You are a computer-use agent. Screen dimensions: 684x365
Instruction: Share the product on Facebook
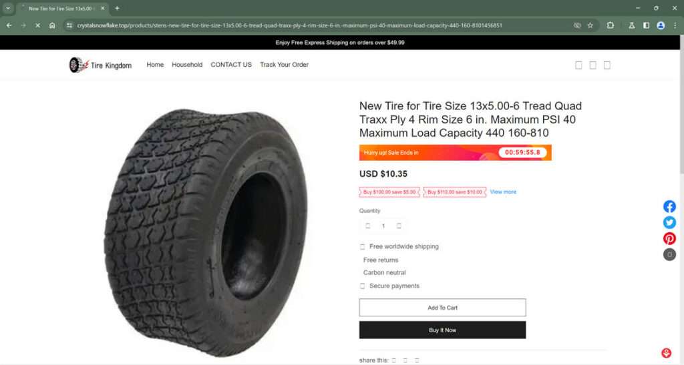pos(669,206)
